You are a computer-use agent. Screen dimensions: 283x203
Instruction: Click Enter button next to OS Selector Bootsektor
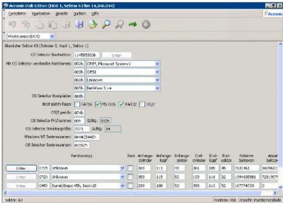(x=117, y=55)
